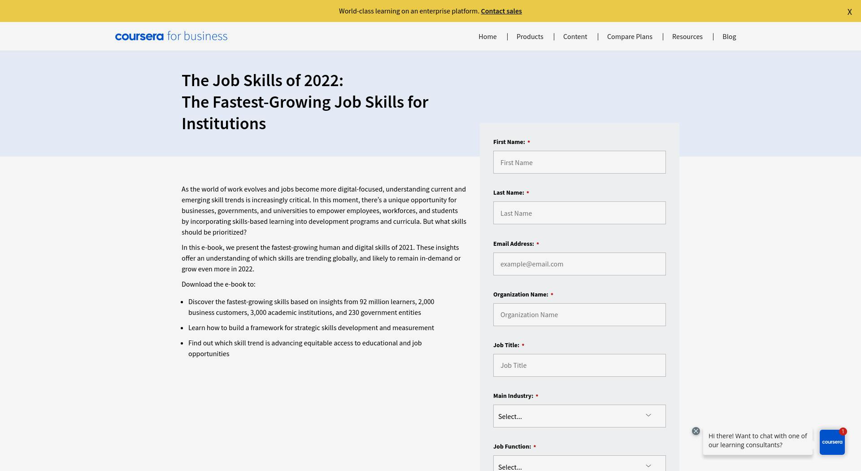Image resolution: width=861 pixels, height=471 pixels.
Task: Select the Email Address input
Action: click(579, 264)
